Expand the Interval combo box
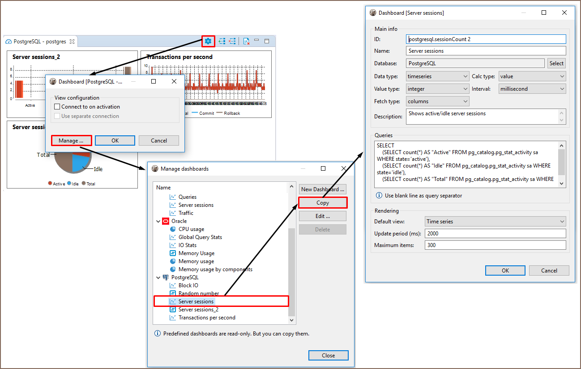This screenshot has width=581, height=369. coord(532,89)
